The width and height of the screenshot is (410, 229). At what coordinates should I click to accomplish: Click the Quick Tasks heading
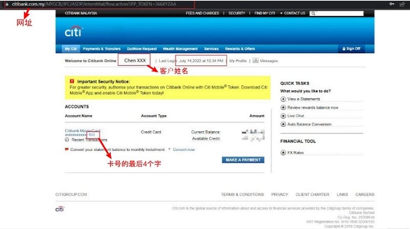coord(295,83)
